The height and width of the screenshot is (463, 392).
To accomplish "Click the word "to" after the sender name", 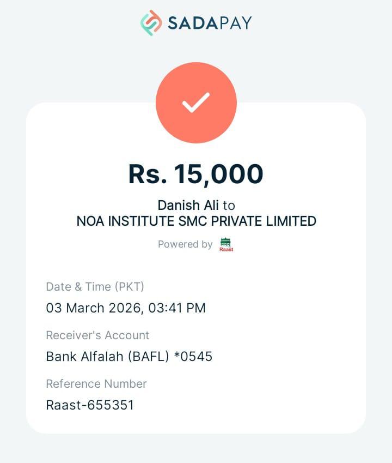I will (x=229, y=205).
